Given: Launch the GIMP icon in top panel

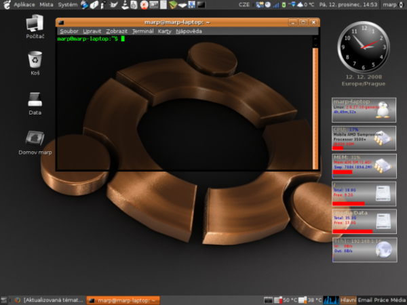Looking at the screenshot, I should 113,5.
